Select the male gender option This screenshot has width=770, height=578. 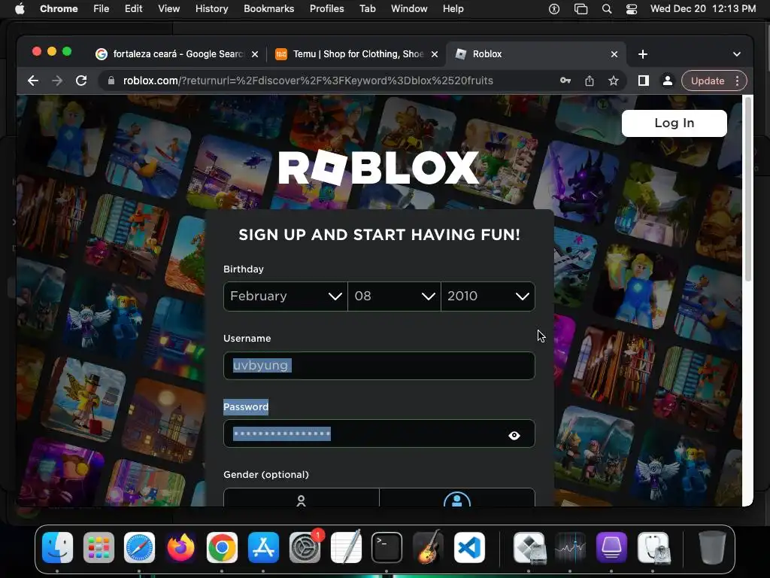coord(457,497)
